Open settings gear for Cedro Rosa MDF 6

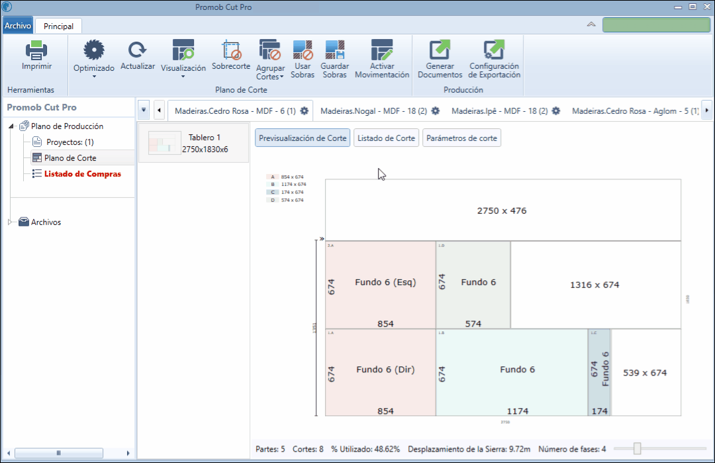(x=304, y=110)
